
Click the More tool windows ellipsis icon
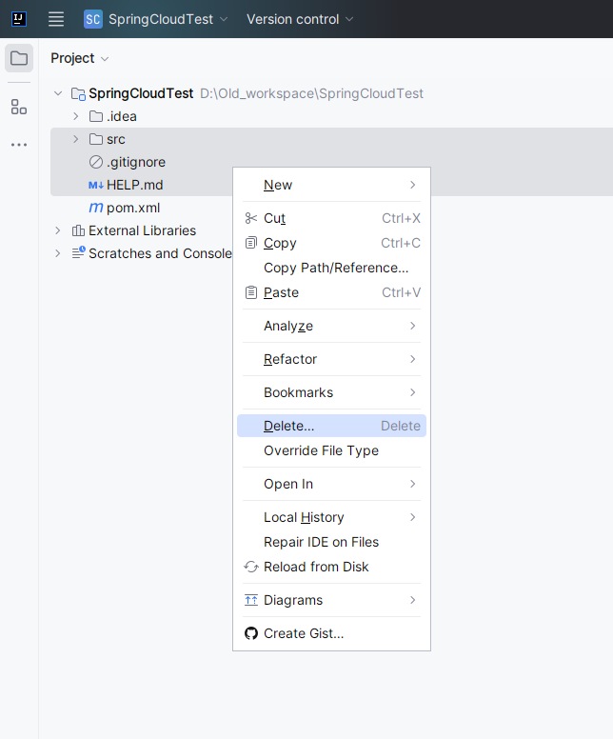pyautogui.click(x=19, y=145)
